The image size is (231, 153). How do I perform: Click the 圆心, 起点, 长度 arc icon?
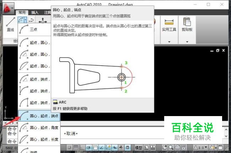pyautogui.click(x=23, y=139)
